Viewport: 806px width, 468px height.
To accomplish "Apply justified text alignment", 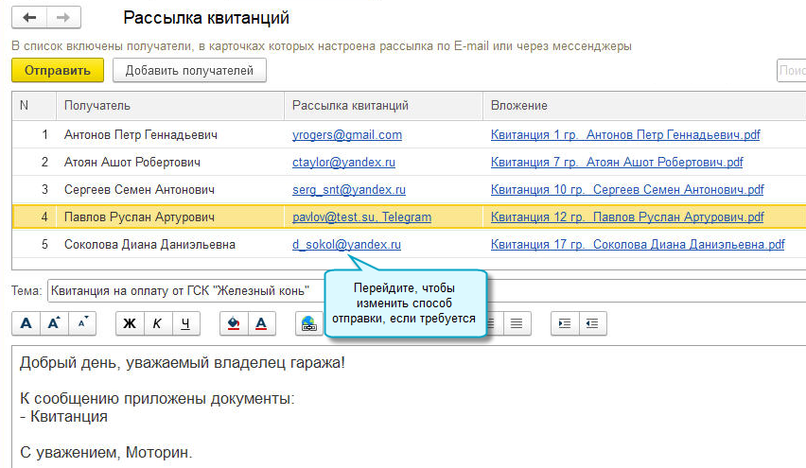I will (x=517, y=323).
